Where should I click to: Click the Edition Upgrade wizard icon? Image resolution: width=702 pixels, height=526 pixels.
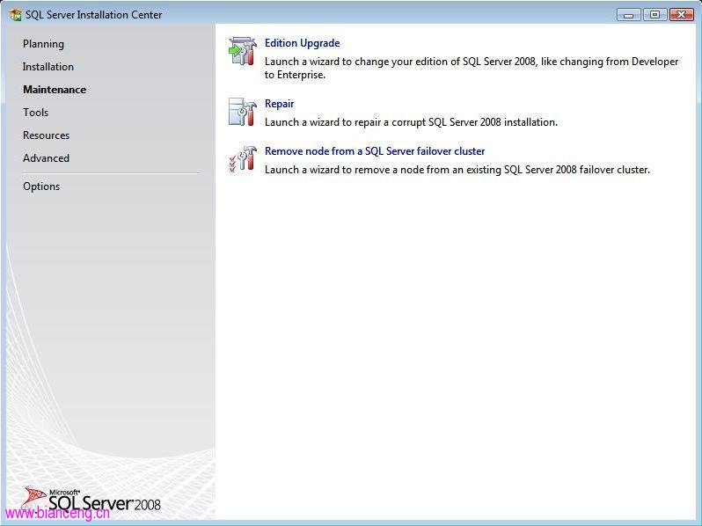243,52
